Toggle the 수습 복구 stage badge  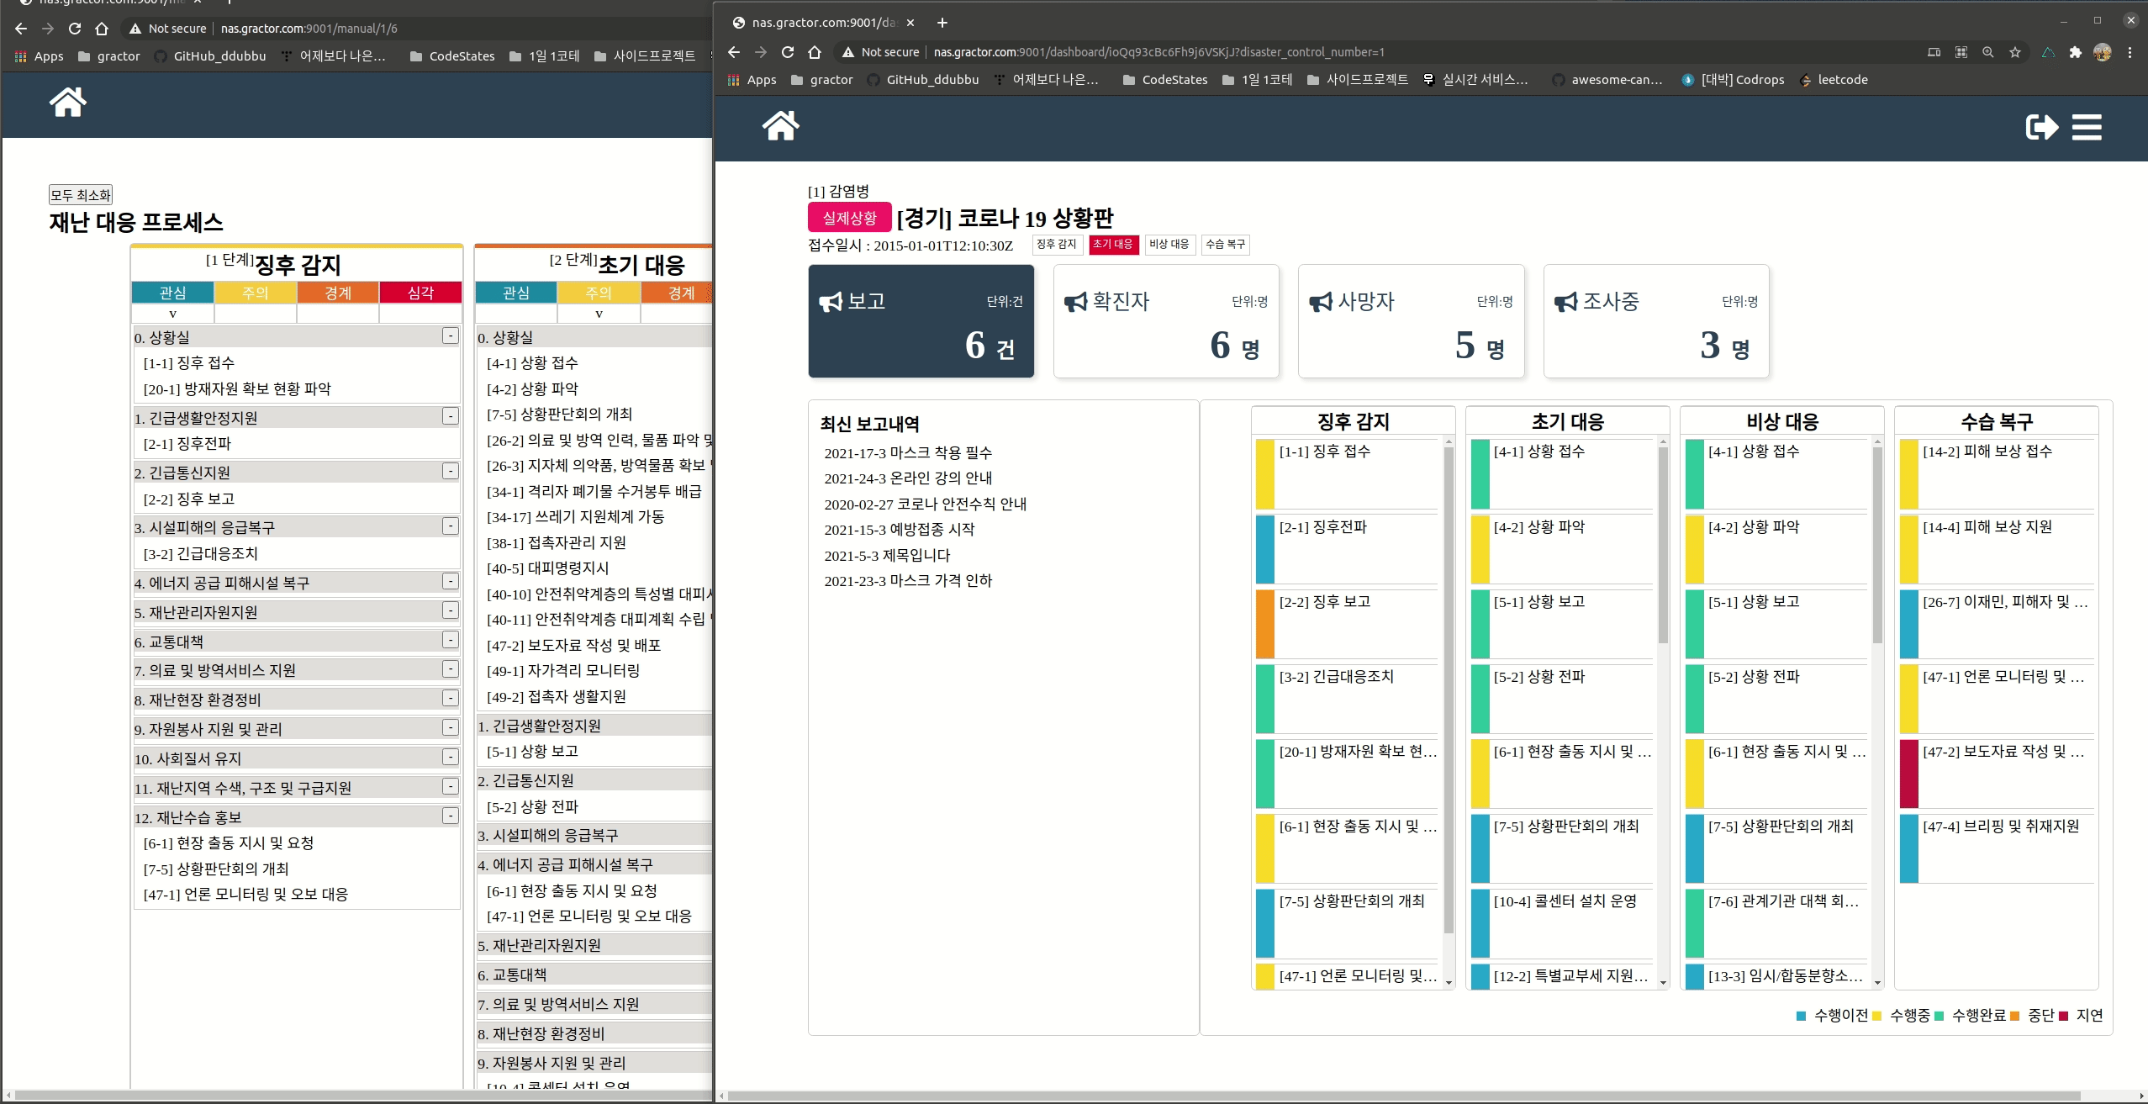pos(1225,245)
